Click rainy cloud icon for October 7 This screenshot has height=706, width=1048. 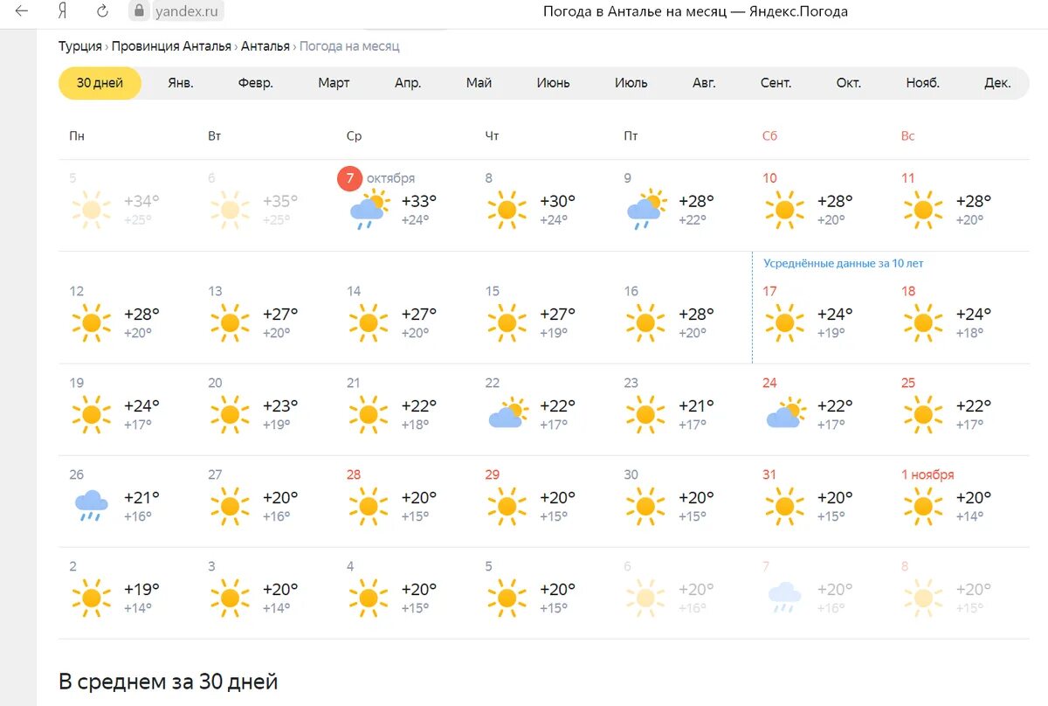point(369,210)
